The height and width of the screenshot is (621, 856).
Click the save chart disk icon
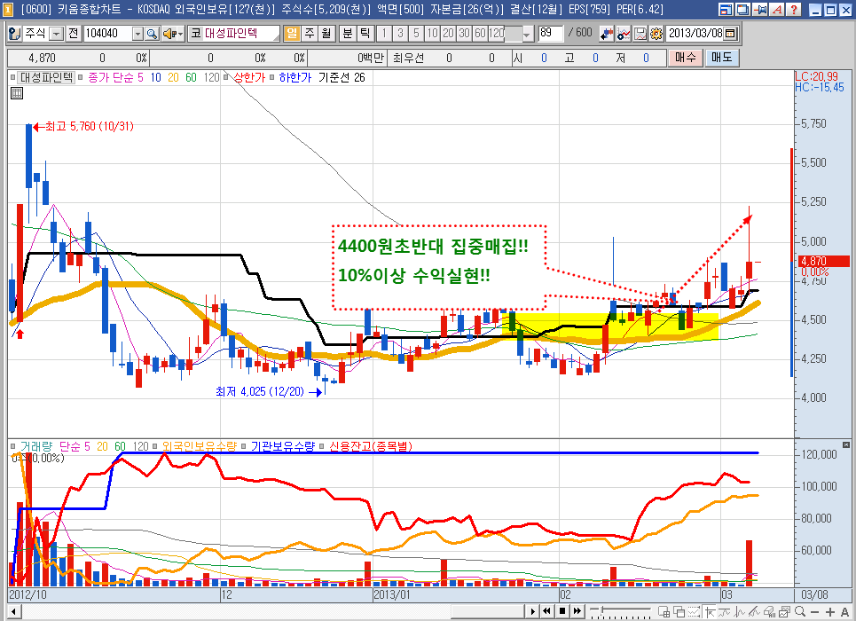640,34
